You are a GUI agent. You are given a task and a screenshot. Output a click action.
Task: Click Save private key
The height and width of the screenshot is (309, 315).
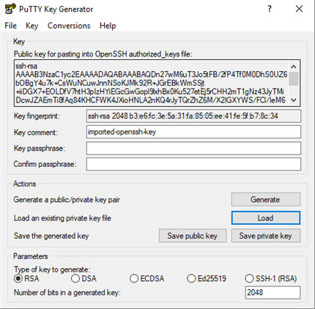tap(266, 236)
